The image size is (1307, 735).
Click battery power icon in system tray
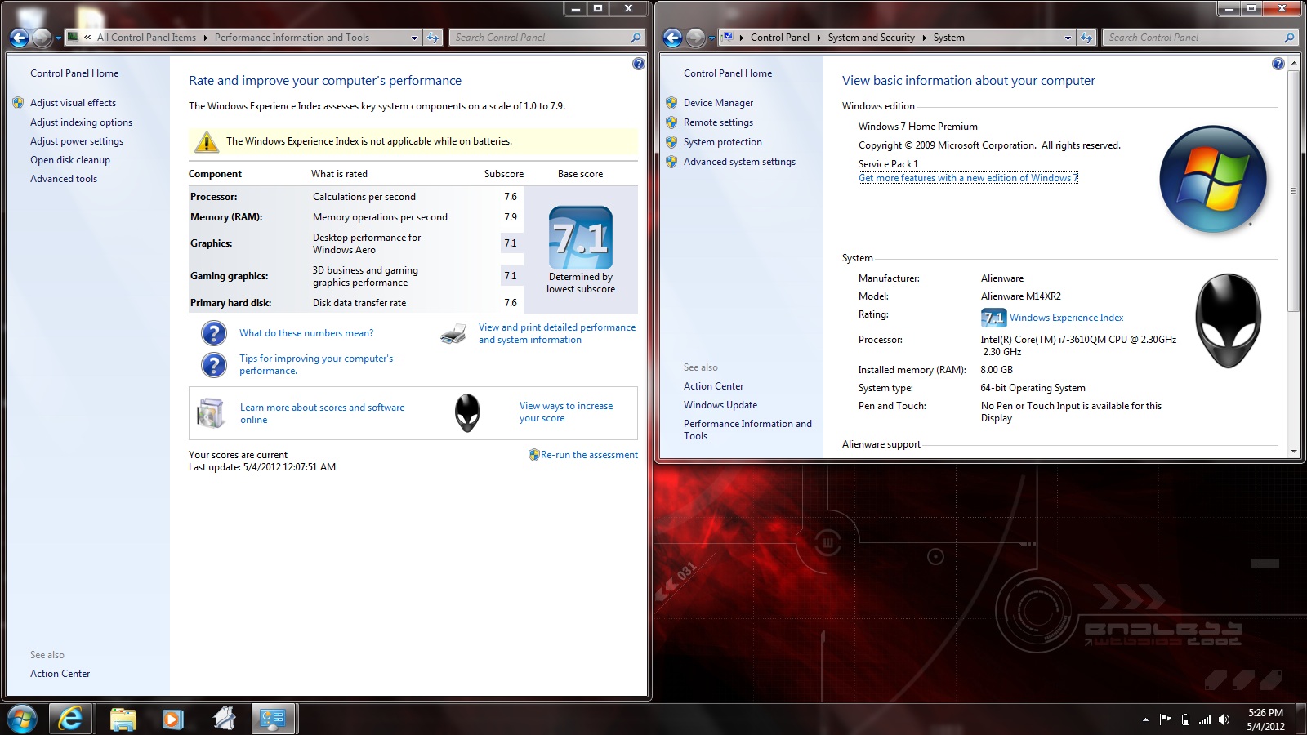(x=1185, y=719)
